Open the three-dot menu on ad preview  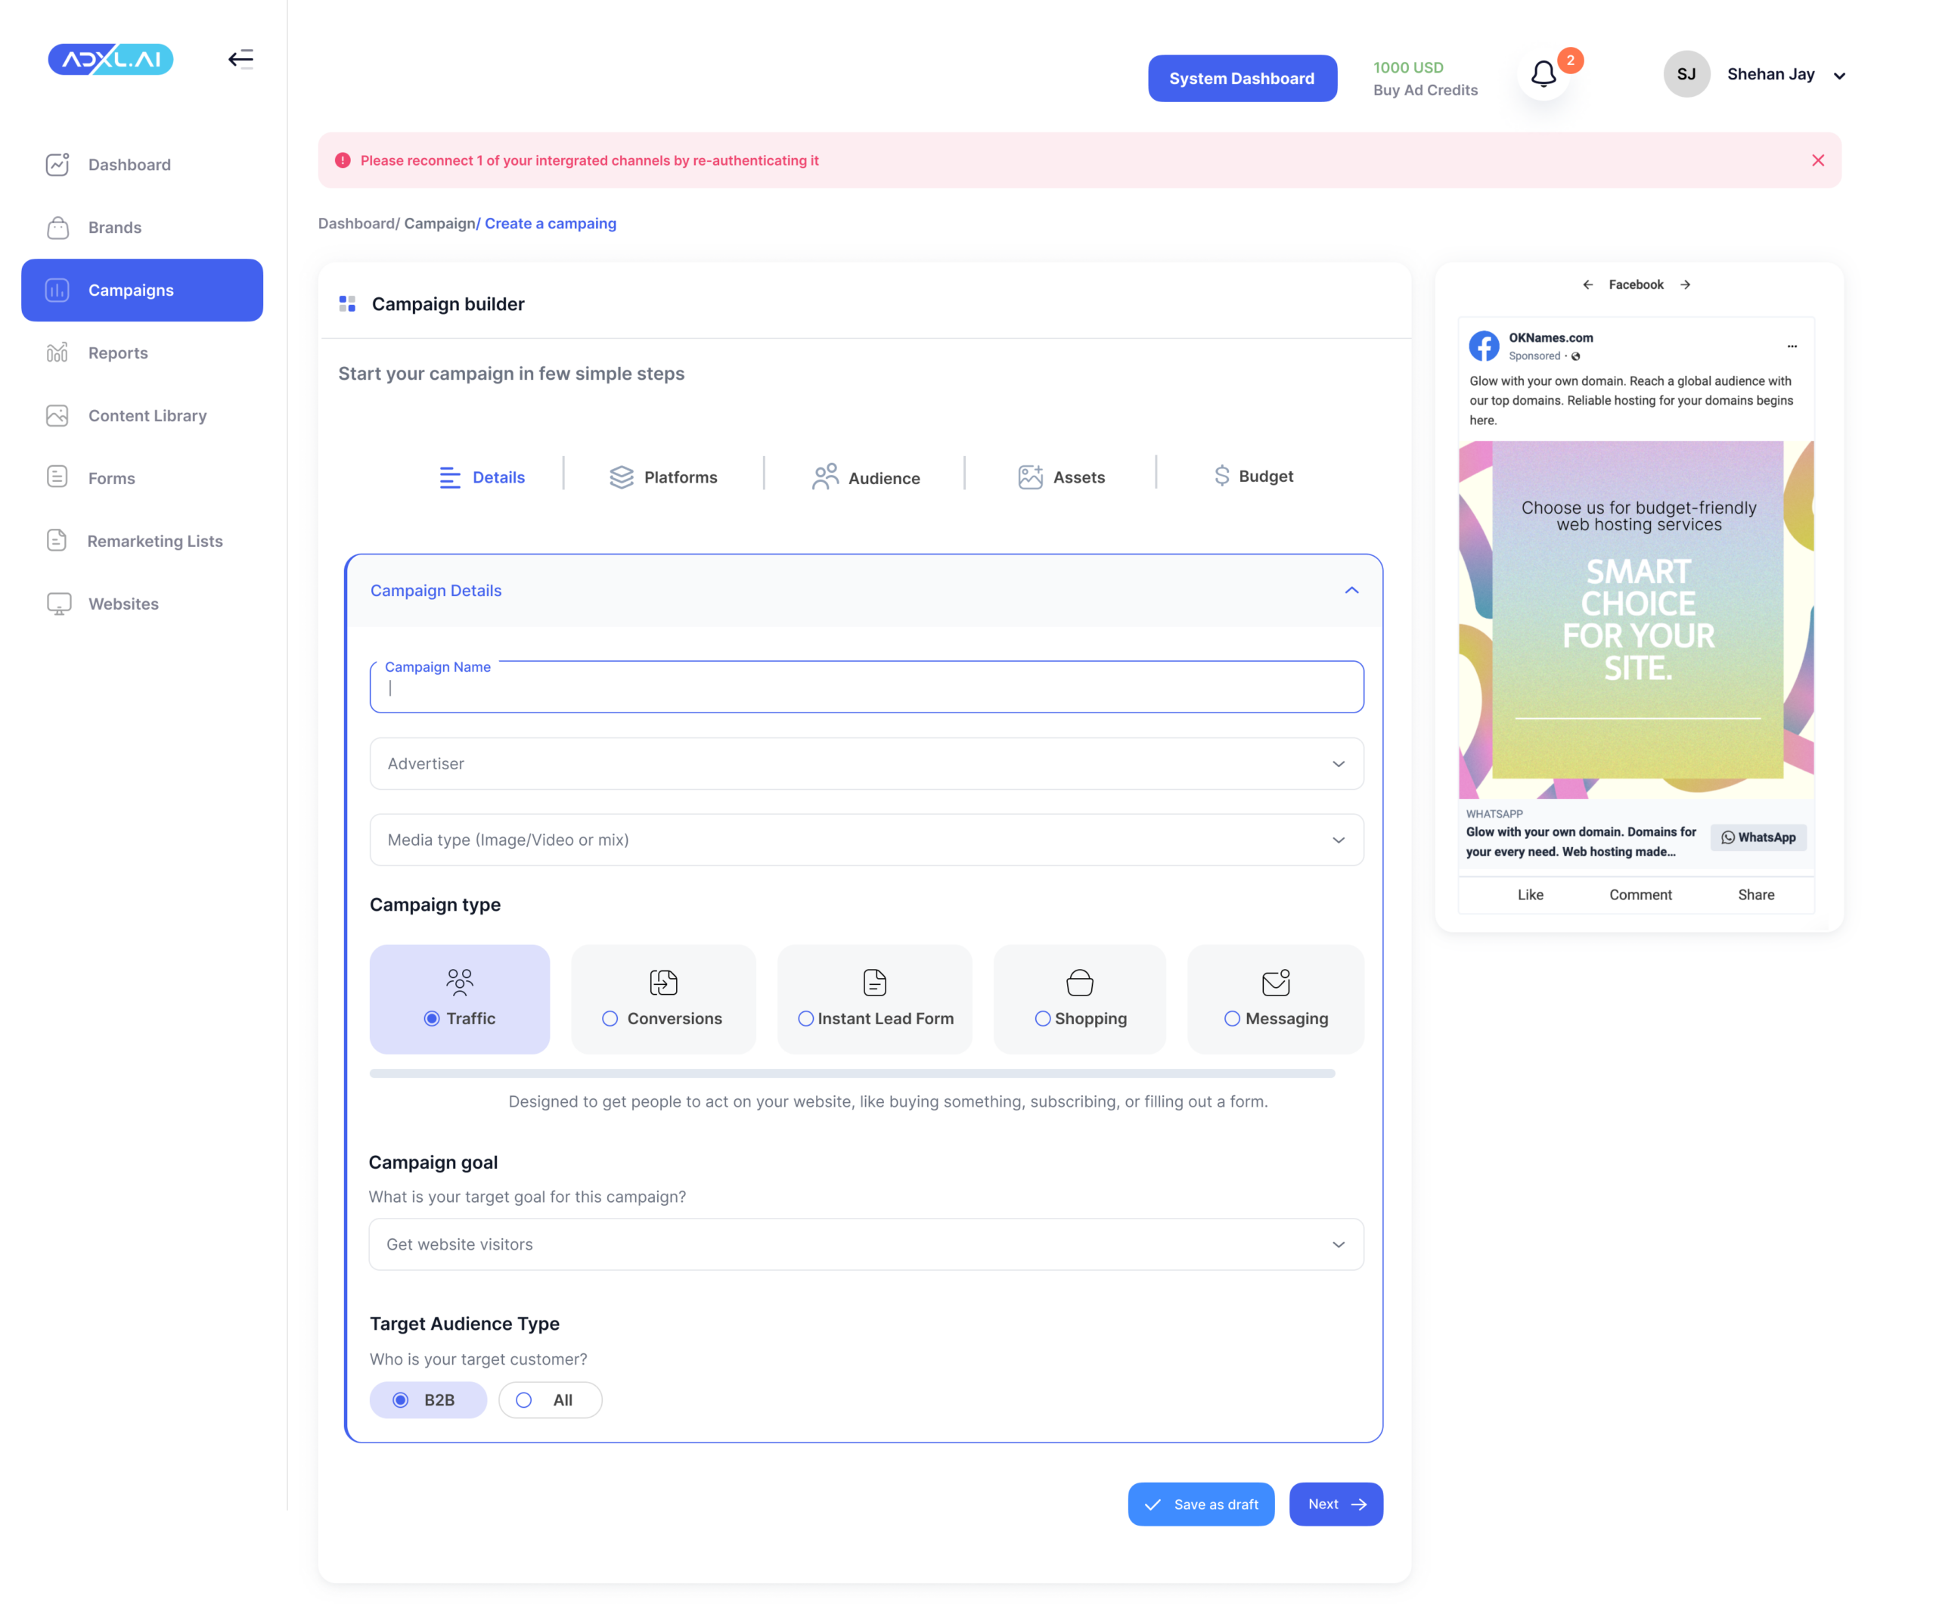click(1792, 346)
